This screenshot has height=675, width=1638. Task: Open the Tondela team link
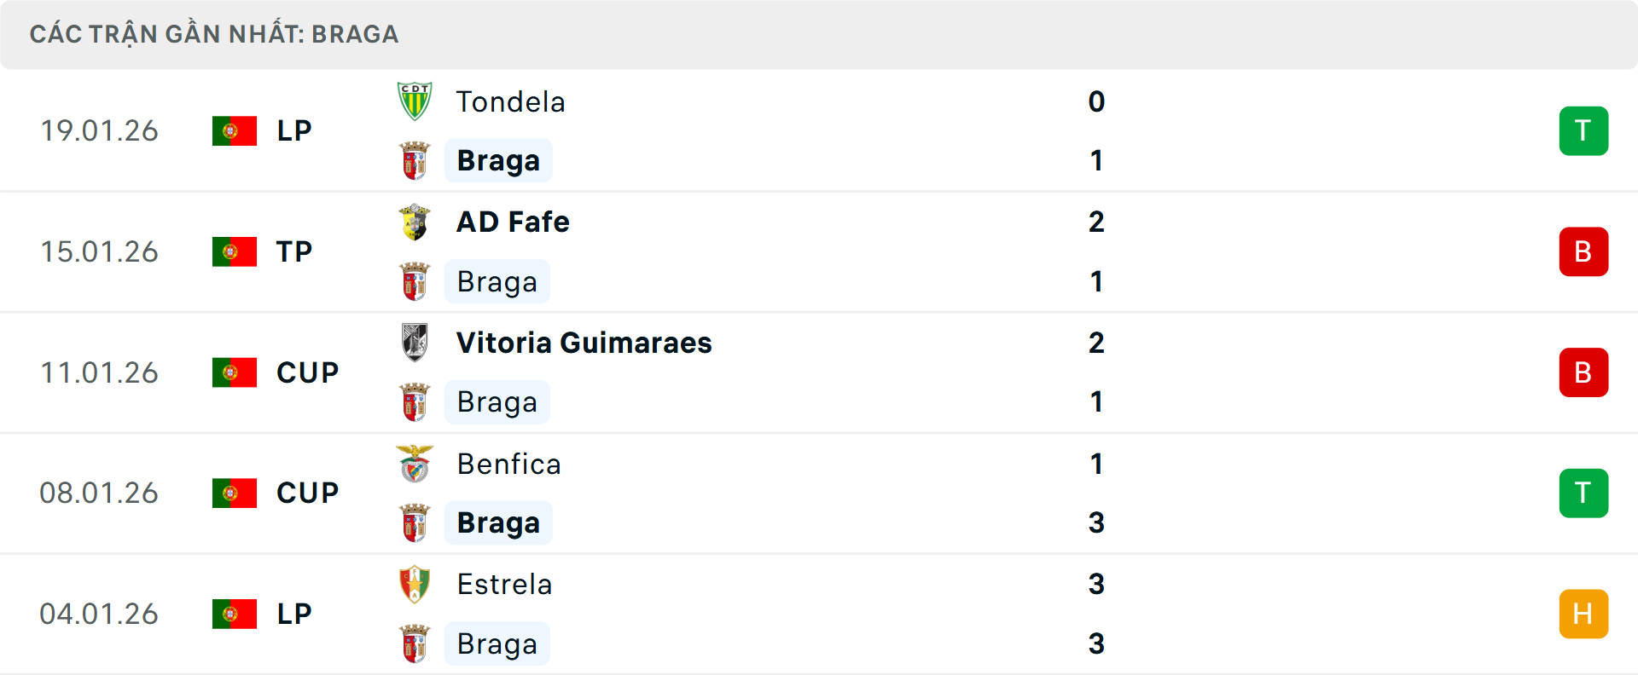510,102
